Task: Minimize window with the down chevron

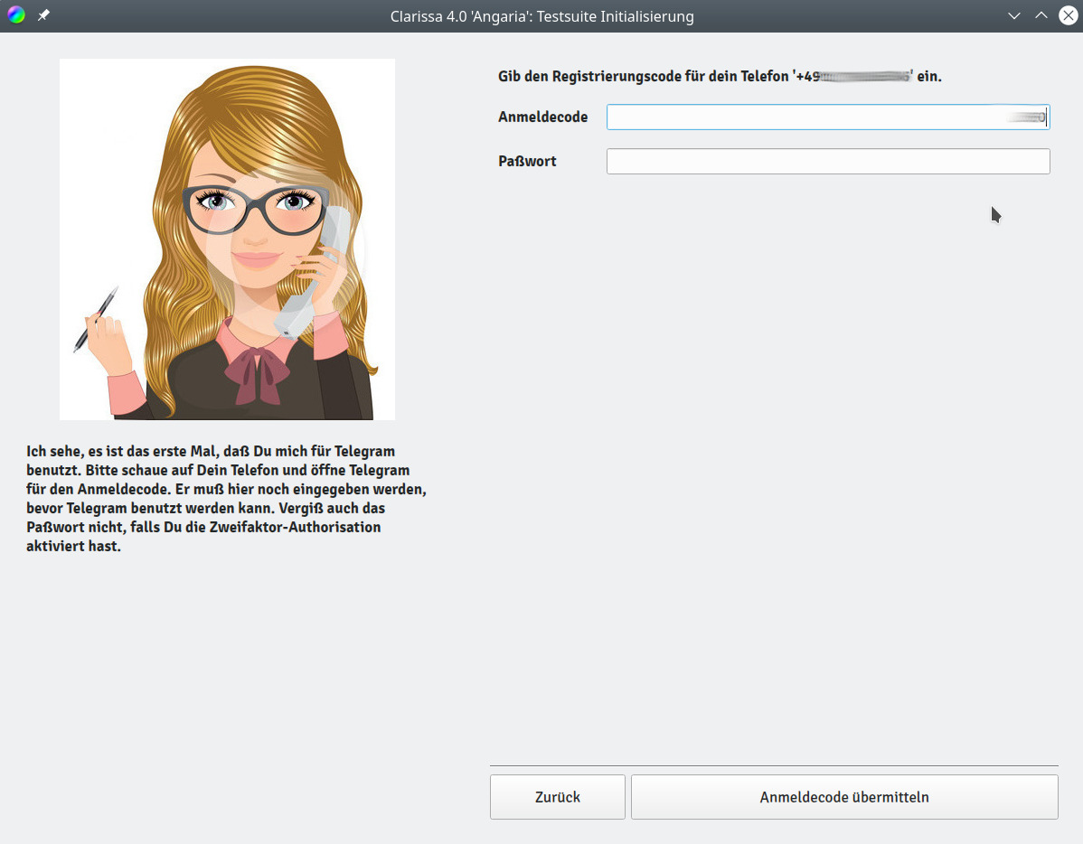Action: (x=1014, y=16)
